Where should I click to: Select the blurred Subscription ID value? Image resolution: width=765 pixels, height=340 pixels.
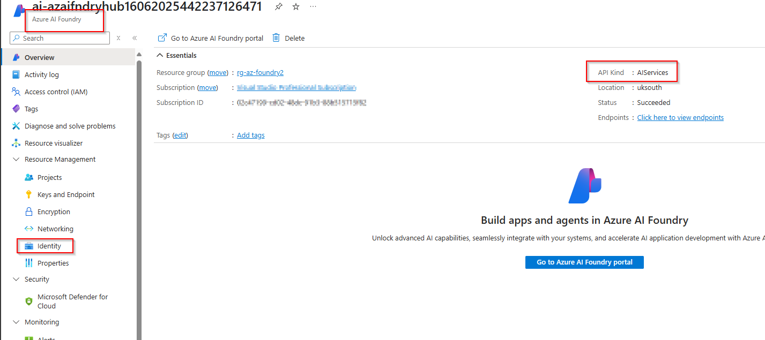(301, 102)
